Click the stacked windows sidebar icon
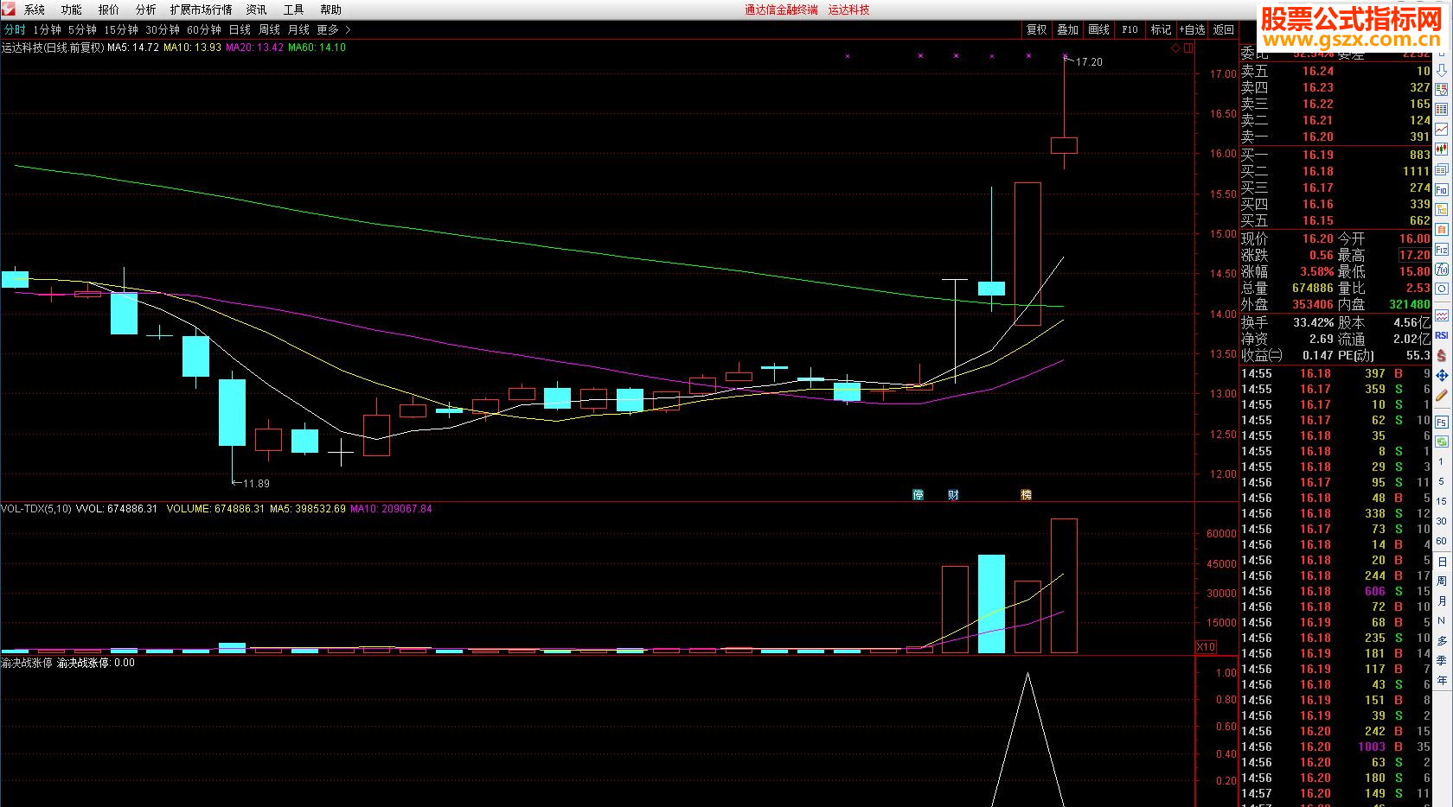The image size is (1453, 807). pyautogui.click(x=1442, y=168)
